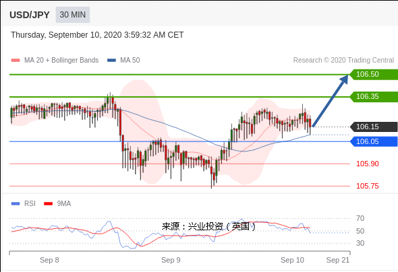Click the chart timestamp Thursday, September 10, 2020

pyautogui.click(x=97, y=35)
